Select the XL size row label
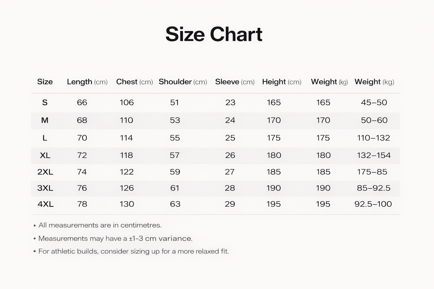434x289 pixels. (45, 156)
